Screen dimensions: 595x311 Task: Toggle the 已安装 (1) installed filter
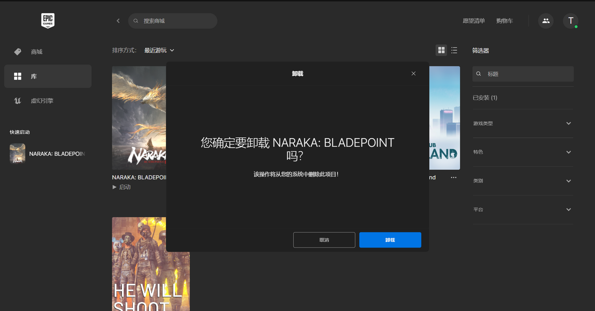tap(485, 98)
